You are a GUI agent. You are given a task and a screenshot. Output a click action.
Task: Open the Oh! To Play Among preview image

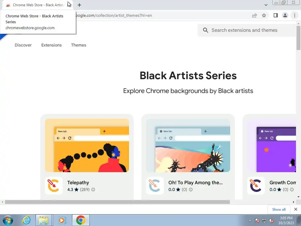point(188,145)
